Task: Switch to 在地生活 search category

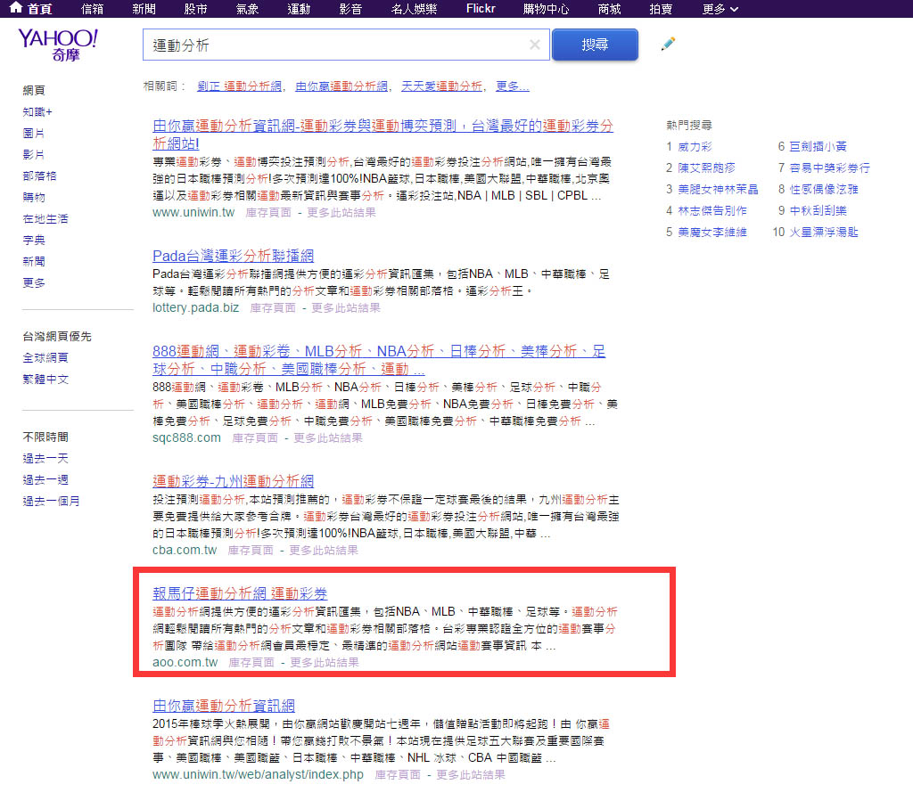Action: [x=45, y=219]
